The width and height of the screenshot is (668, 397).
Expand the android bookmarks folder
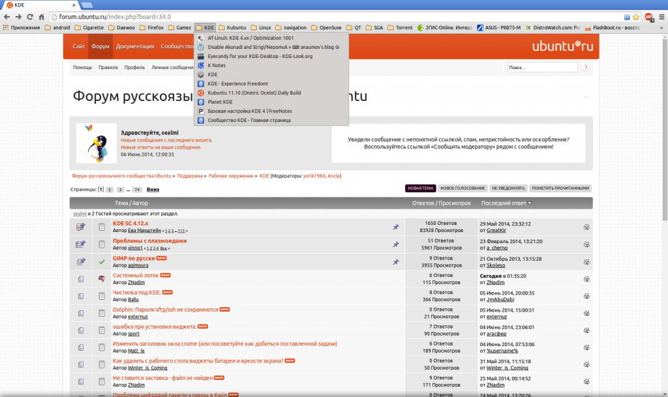57,27
